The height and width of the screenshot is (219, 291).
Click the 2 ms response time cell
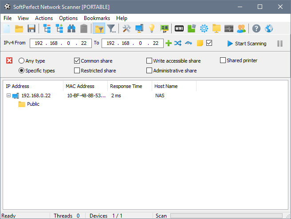[x=116, y=96]
